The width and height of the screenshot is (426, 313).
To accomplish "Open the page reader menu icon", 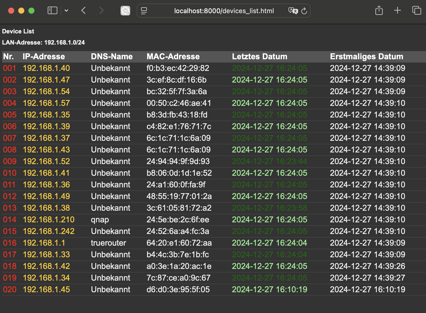I will click(144, 11).
